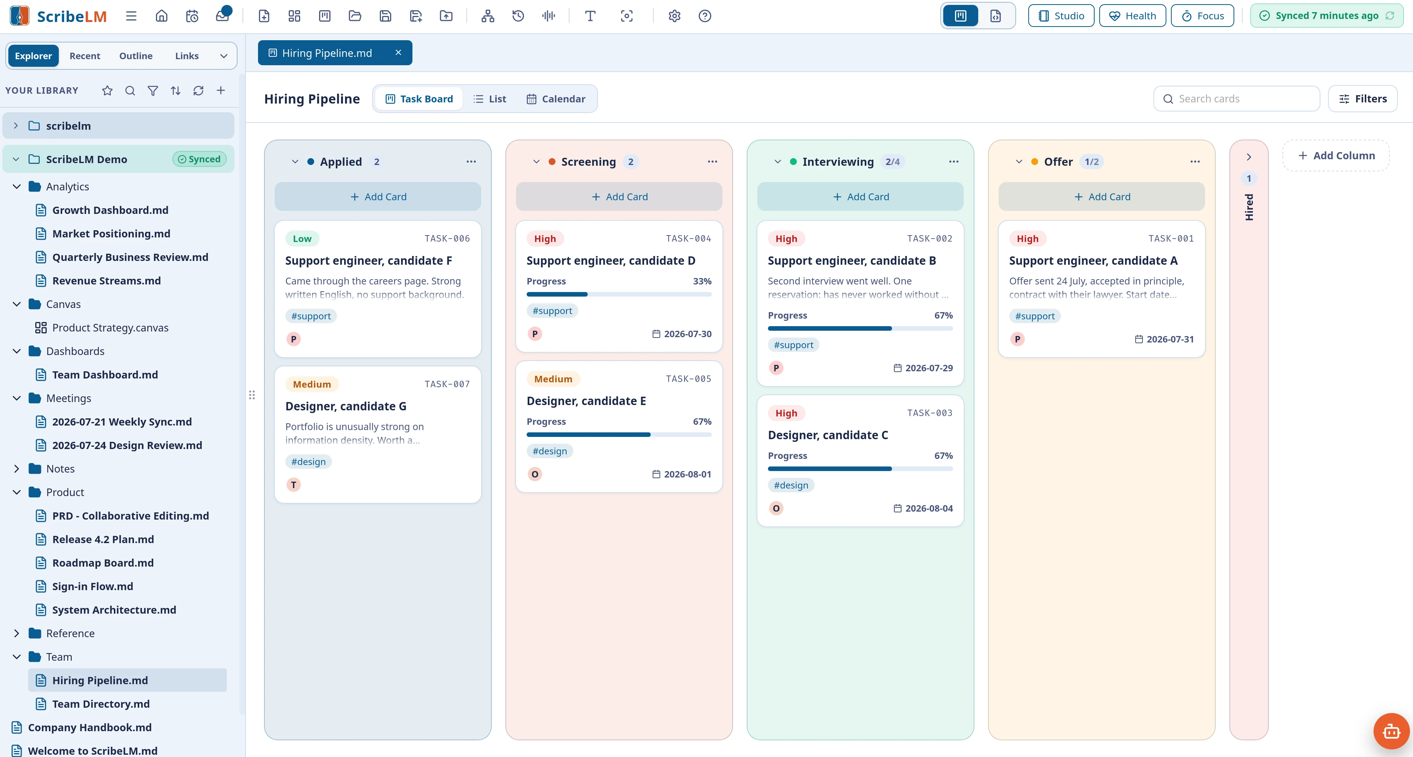This screenshot has width=1413, height=757.
Task: Open Screening column options menu
Action: (713, 162)
